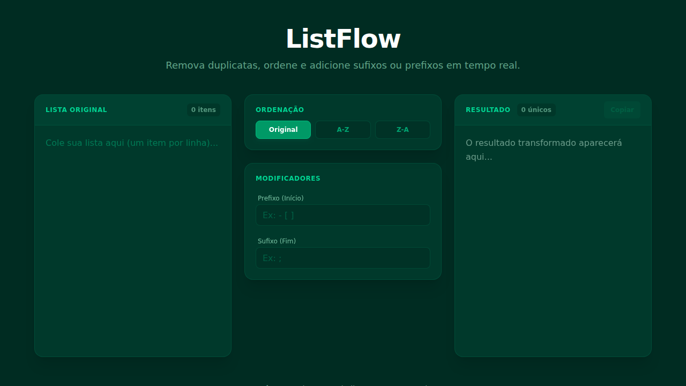The height and width of the screenshot is (386, 686).
Task: Click the Modificadores panel background
Action: coord(343,273)
